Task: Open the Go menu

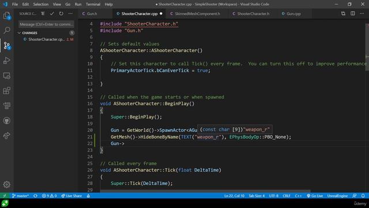Action: (68, 4)
